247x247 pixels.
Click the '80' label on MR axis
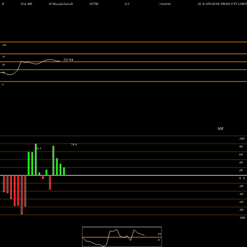pyautogui.click(x=241, y=147)
